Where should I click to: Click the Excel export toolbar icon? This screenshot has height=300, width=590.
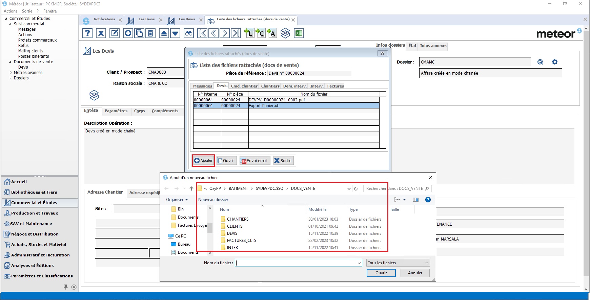pyautogui.click(x=299, y=33)
